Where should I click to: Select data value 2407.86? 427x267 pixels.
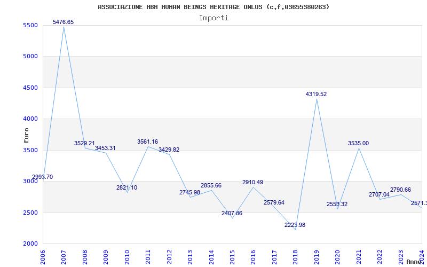232,213
